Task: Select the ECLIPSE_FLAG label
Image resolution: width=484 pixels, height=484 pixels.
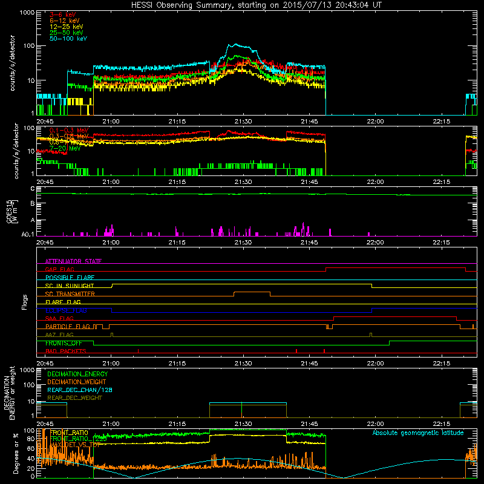Action: pos(66,310)
